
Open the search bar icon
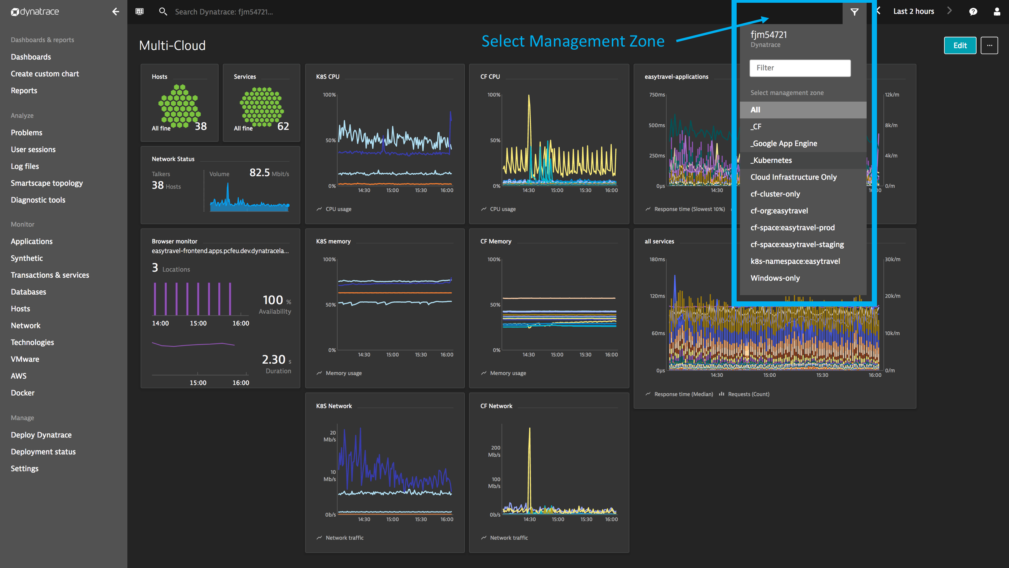point(162,11)
